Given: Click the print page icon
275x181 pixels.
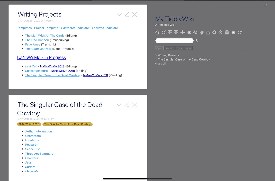Looking at the screenshot, I should point(227,32).
